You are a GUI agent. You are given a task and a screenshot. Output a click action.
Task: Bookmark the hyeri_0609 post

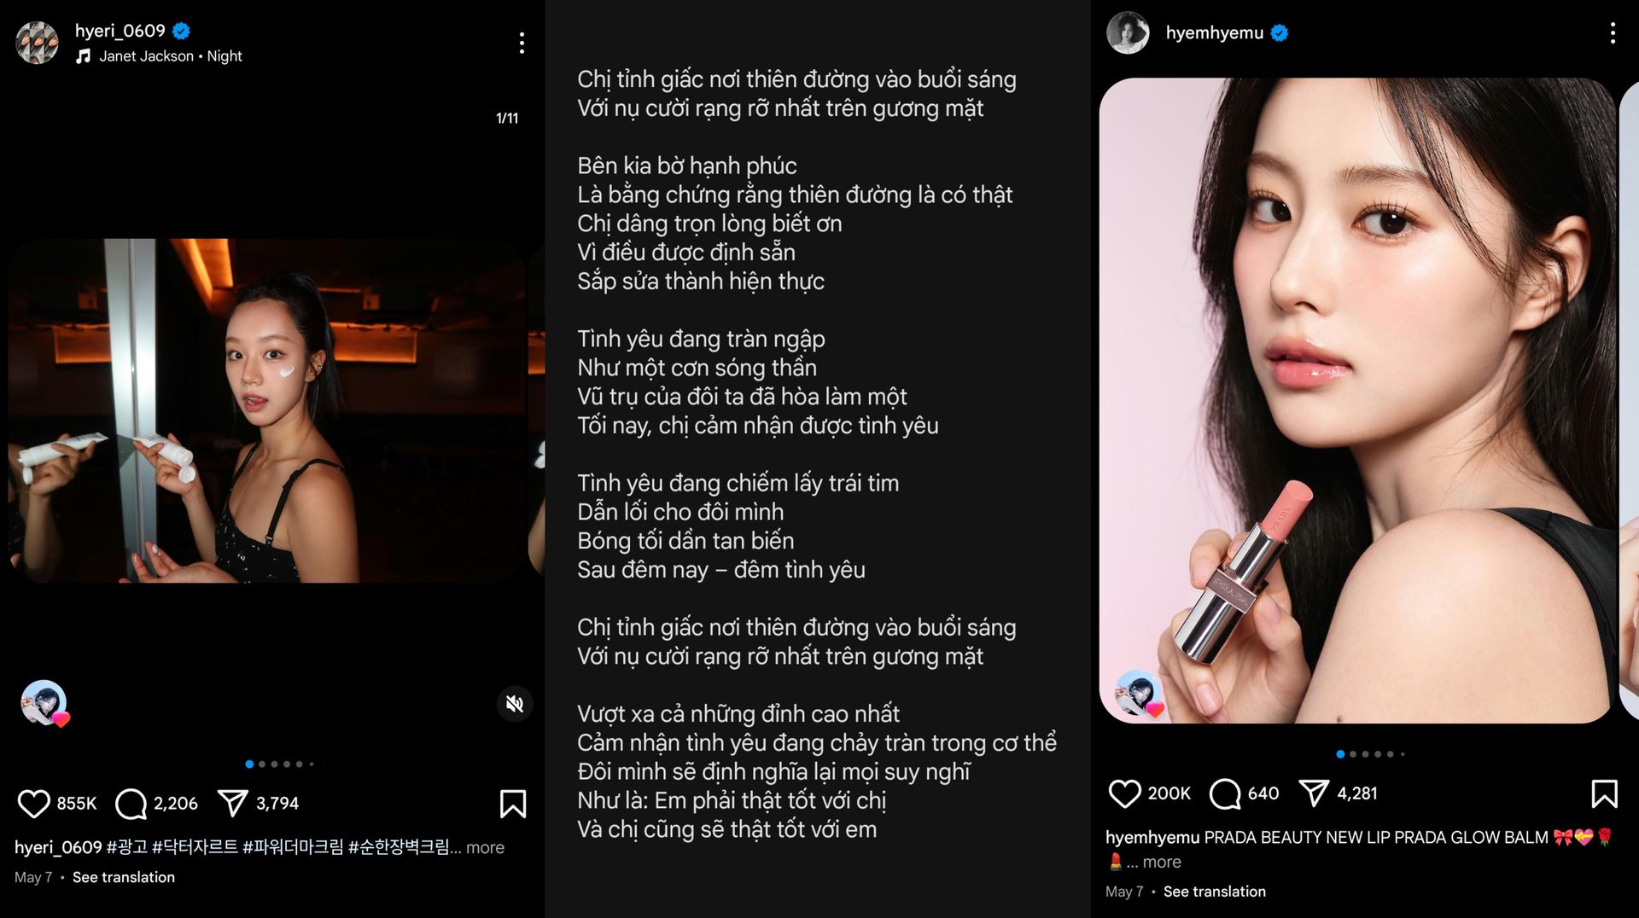point(512,804)
